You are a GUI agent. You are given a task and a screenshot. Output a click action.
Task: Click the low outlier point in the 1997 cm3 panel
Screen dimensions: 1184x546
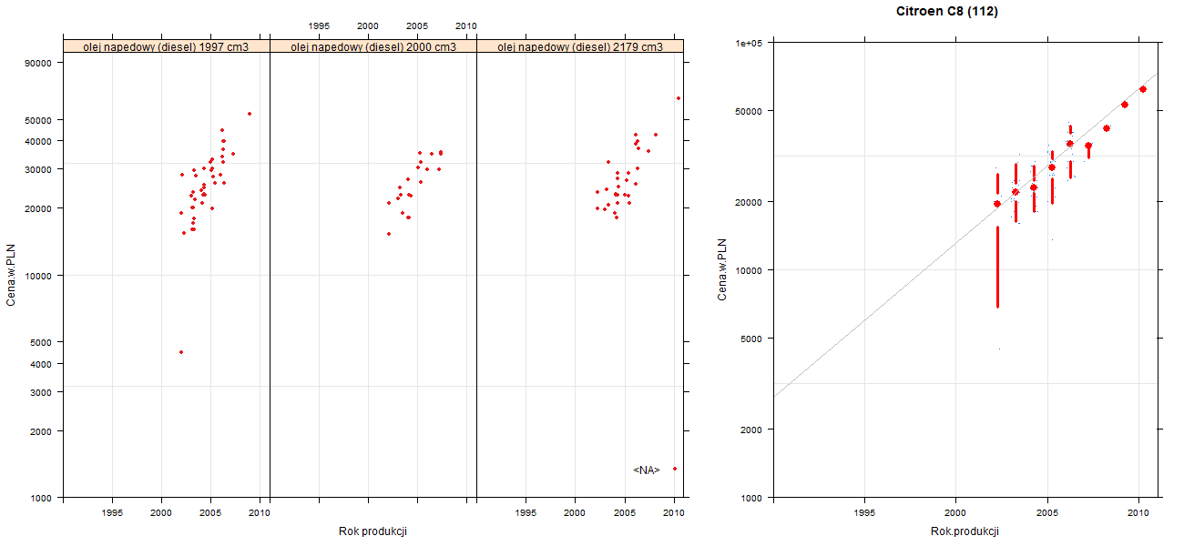(181, 352)
